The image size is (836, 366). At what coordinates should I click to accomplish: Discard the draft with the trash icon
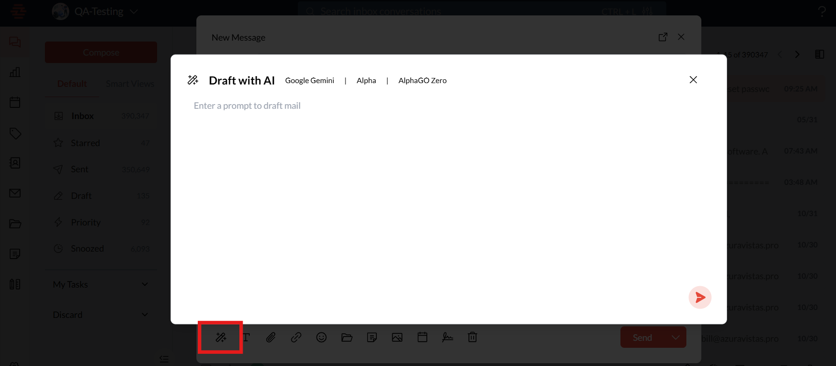tap(472, 337)
